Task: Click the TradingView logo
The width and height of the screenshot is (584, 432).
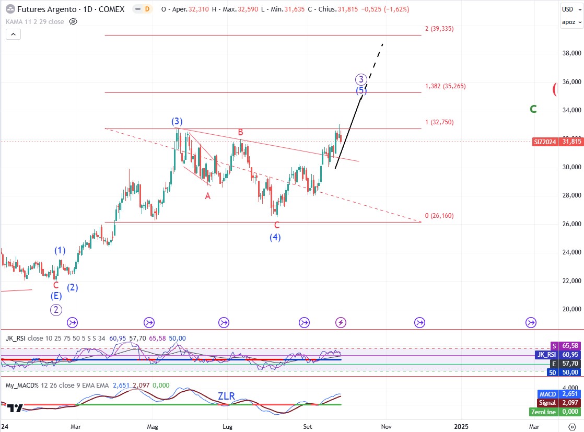Action: coord(15,408)
